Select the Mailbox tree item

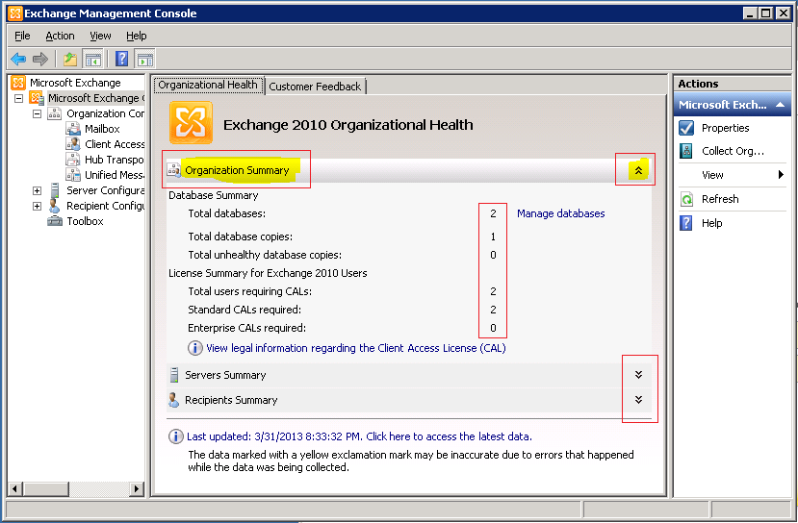click(102, 129)
